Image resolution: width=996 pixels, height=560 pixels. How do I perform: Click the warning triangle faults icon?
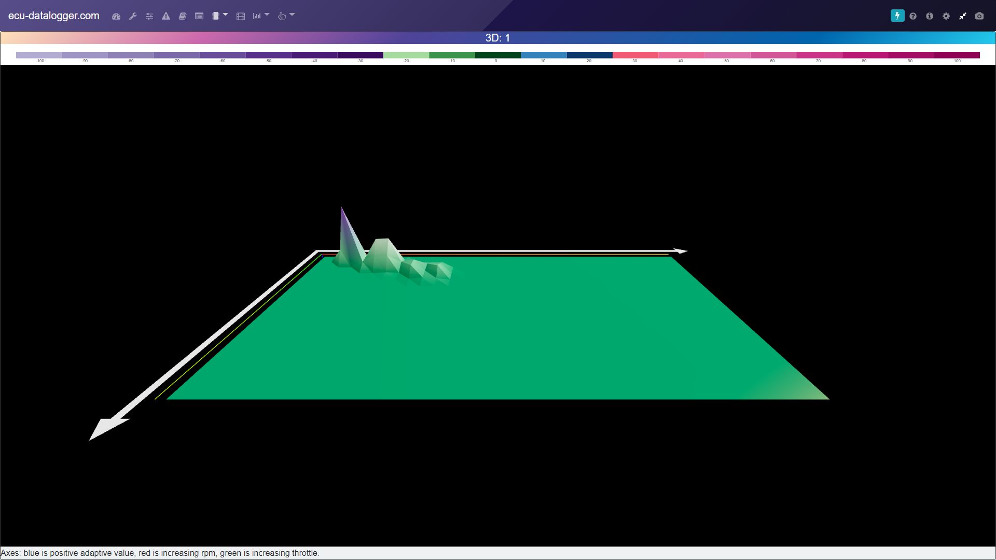(166, 16)
